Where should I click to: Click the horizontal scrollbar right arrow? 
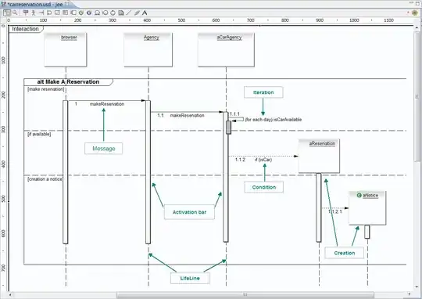(409, 294)
